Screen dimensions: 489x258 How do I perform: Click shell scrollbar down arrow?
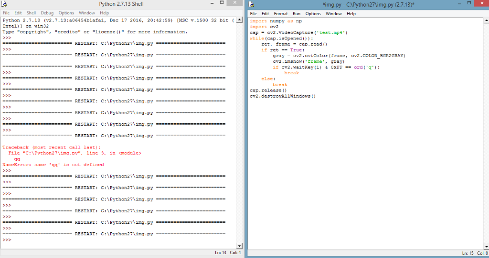tap(240, 246)
